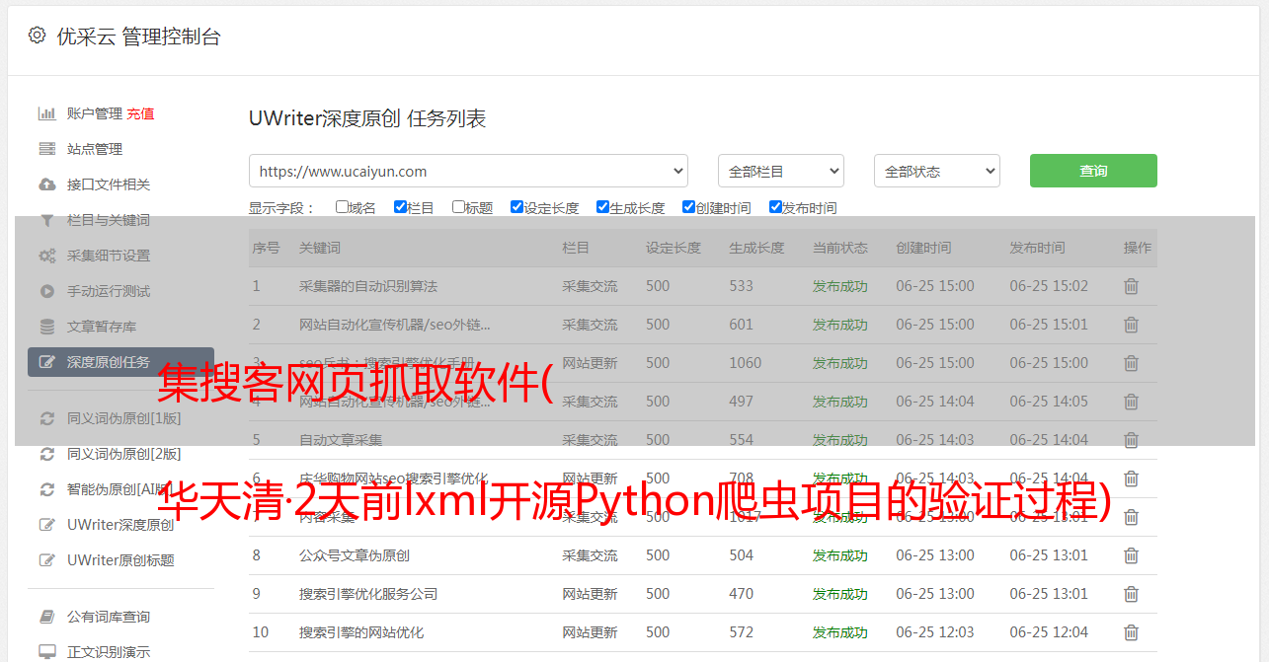Viewport: 1269px width, 662px height.
Task: Open the 全部栏目 dropdown
Action: pyautogui.click(x=781, y=171)
